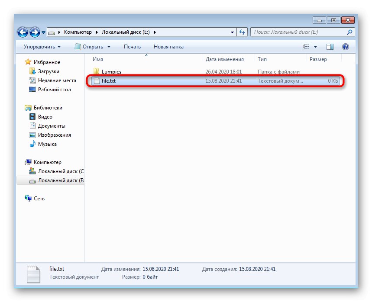Screen dimensions: 372x302
Task: Change view with the view icon
Action: click(x=306, y=47)
